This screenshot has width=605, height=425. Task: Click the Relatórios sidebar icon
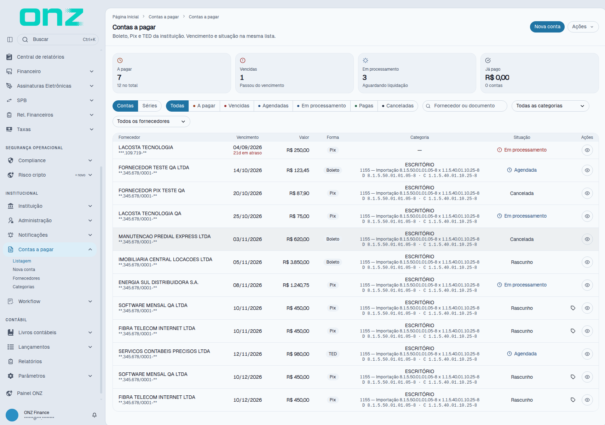pyautogui.click(x=11, y=361)
